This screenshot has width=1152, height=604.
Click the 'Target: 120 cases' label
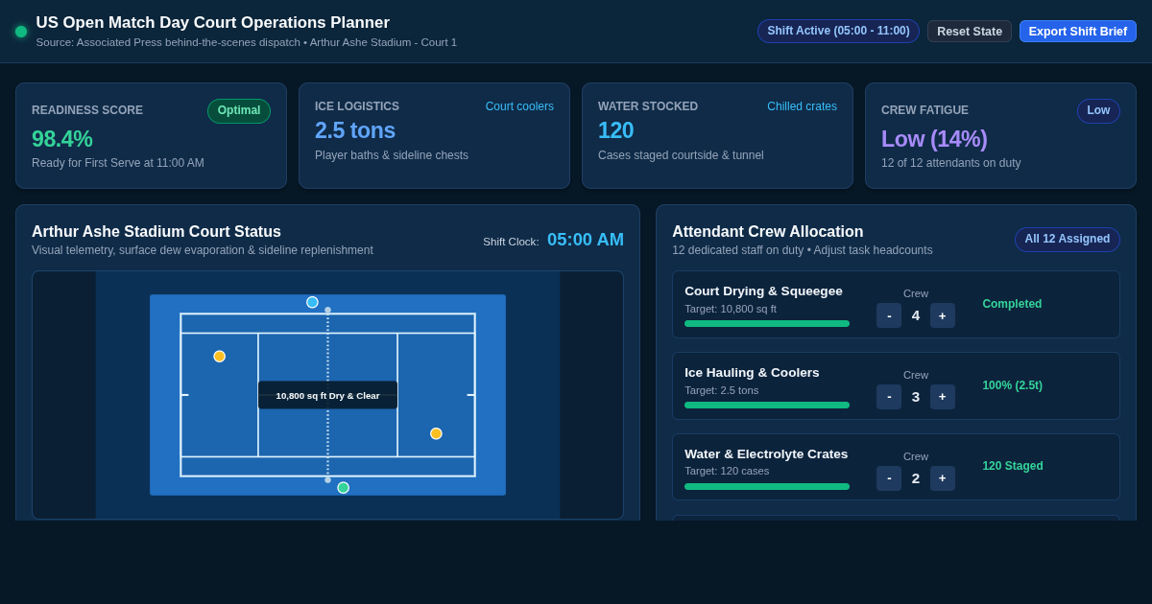[x=727, y=471]
